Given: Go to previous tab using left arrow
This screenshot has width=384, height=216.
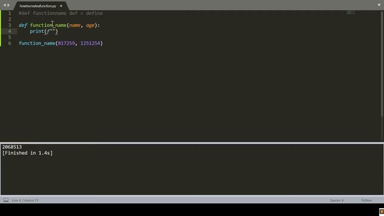Looking at the screenshot, I should pos(4,5).
